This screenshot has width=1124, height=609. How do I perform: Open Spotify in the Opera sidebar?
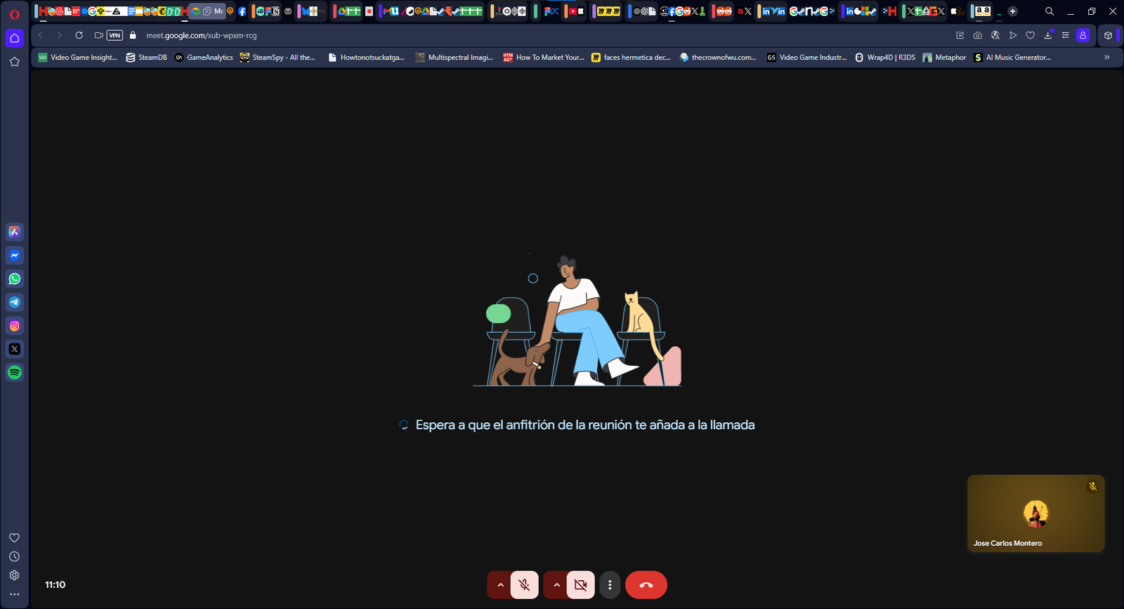click(x=15, y=372)
